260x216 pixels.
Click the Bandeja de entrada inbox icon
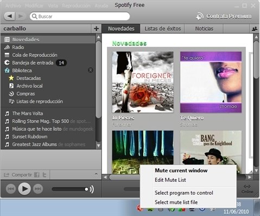pyautogui.click(x=7, y=63)
